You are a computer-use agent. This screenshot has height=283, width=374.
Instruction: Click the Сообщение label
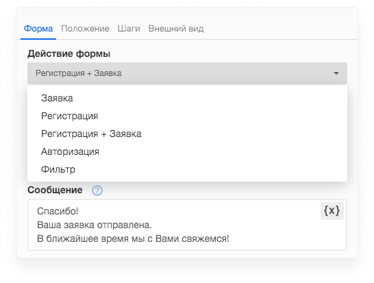[55, 190]
